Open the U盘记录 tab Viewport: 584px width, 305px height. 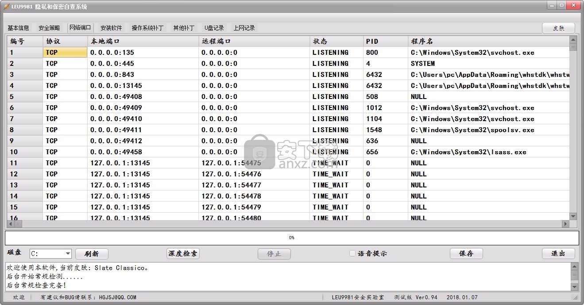tap(214, 27)
